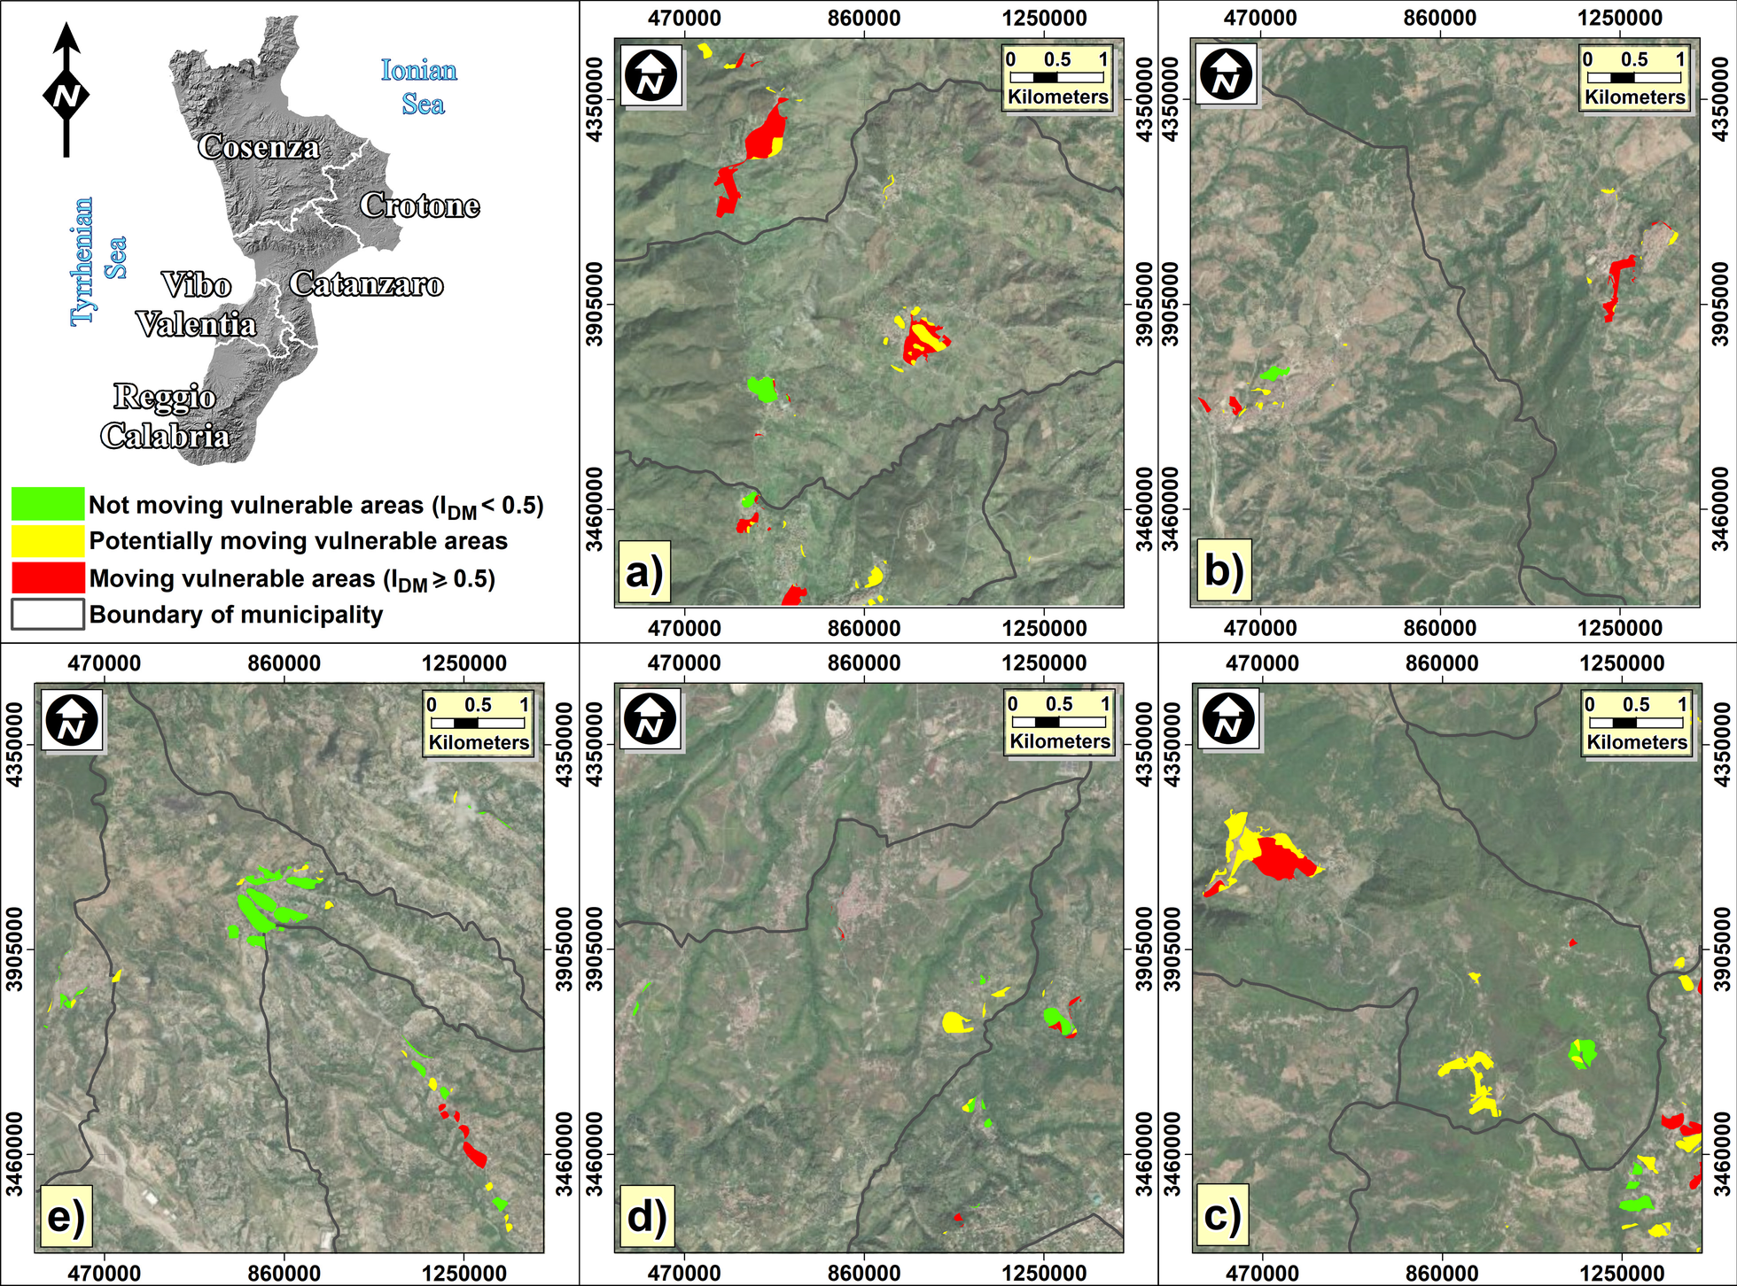This screenshot has height=1286, width=1737.
Task: Click the bottom 860000 coordinate label of panel d)
Action: coord(864,1274)
